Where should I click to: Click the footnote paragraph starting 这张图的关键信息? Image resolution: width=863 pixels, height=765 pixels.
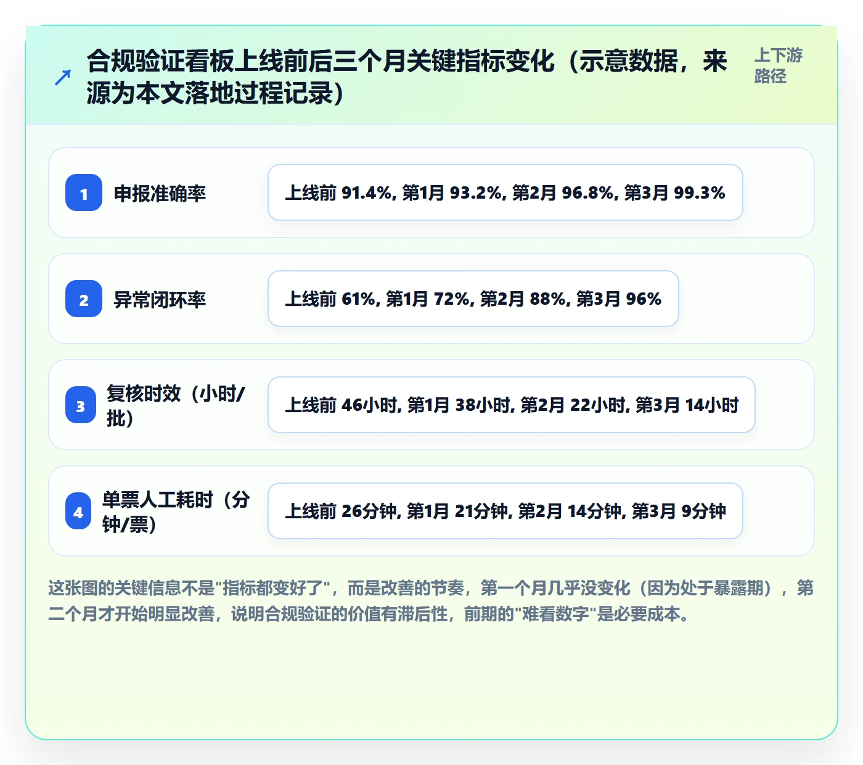(431, 601)
